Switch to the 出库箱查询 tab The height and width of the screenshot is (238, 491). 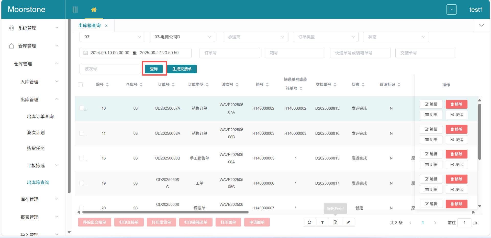click(90, 25)
